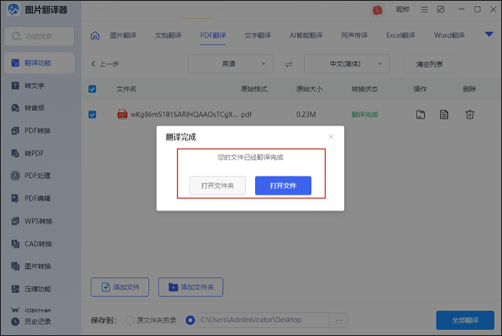Open the AI智能翻译 tab

pos(306,35)
